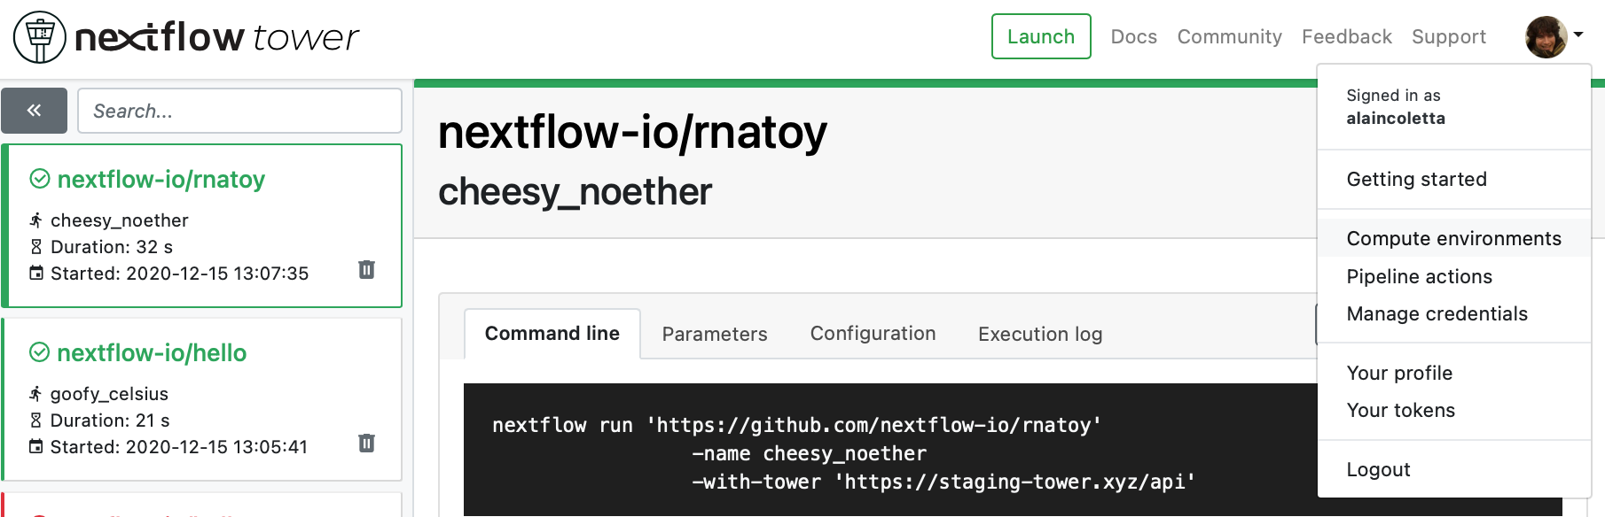Click the runner icon next to goofy_celsius
Image resolution: width=1605 pixels, height=517 pixels.
point(36,394)
